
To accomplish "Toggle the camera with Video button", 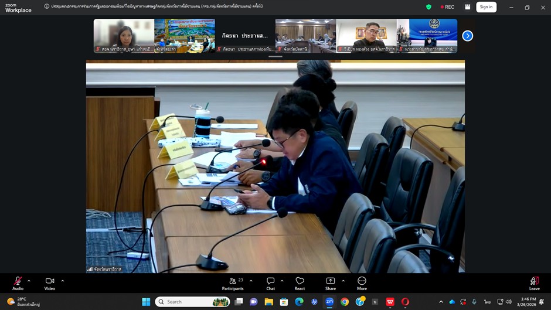I will pyautogui.click(x=50, y=282).
